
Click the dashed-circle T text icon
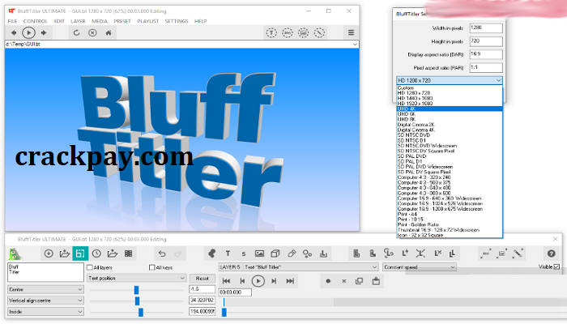click(271, 33)
